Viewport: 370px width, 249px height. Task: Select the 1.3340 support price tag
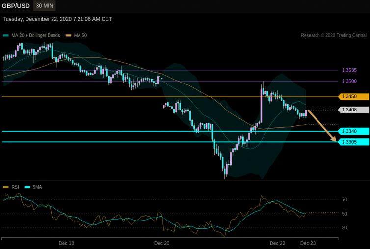point(353,131)
